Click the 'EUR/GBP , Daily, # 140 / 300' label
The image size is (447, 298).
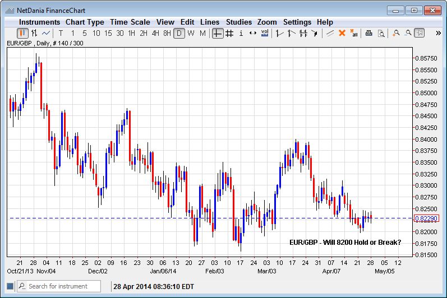click(x=45, y=43)
